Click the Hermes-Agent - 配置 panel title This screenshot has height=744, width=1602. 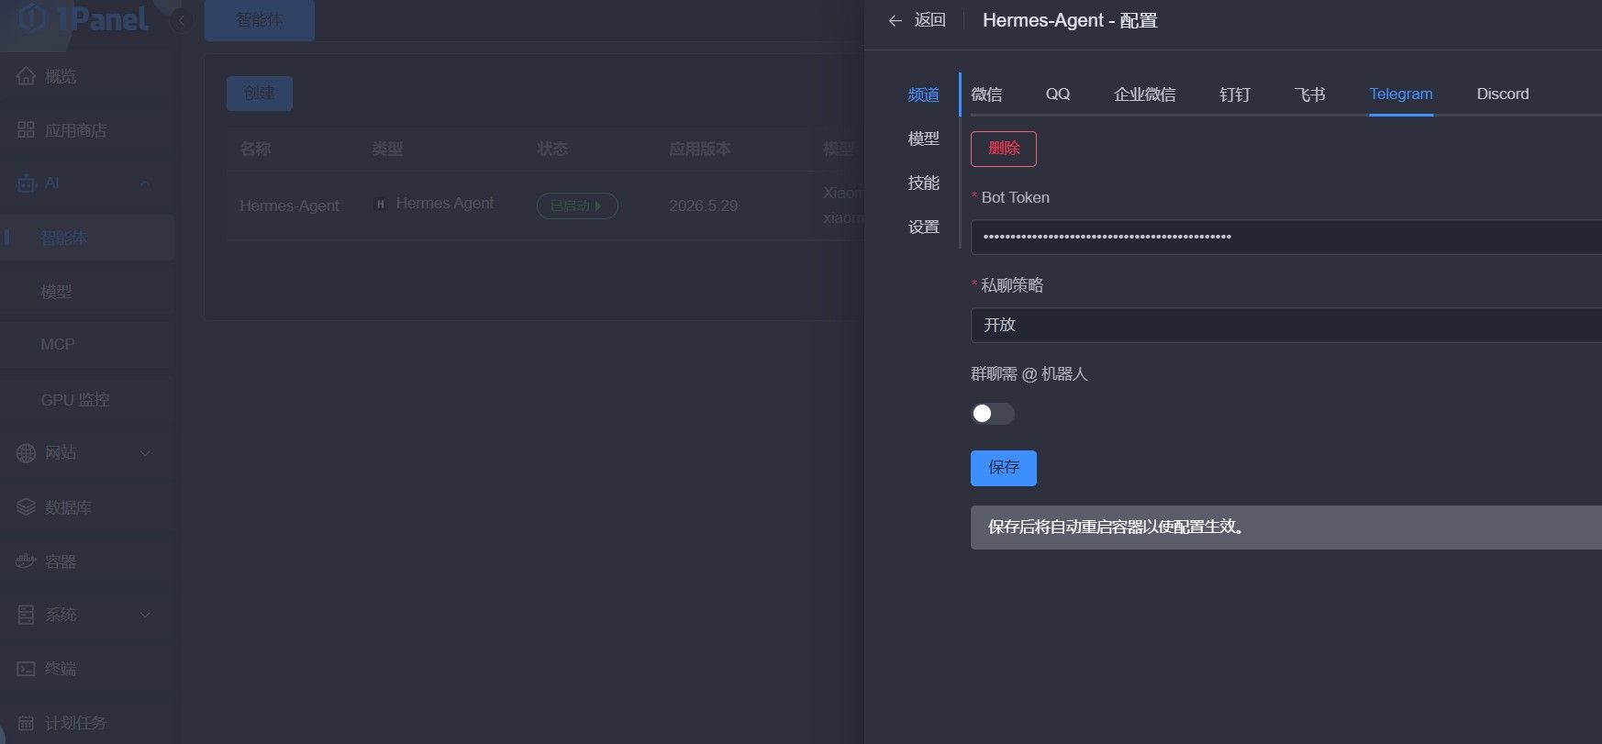click(x=1070, y=20)
